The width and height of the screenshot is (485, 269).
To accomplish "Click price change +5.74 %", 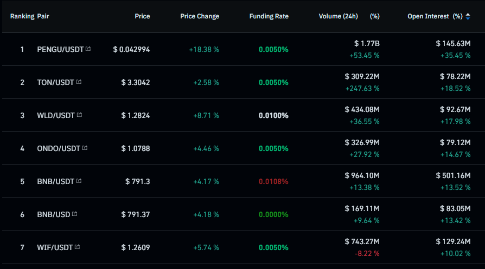I will click(x=206, y=247).
